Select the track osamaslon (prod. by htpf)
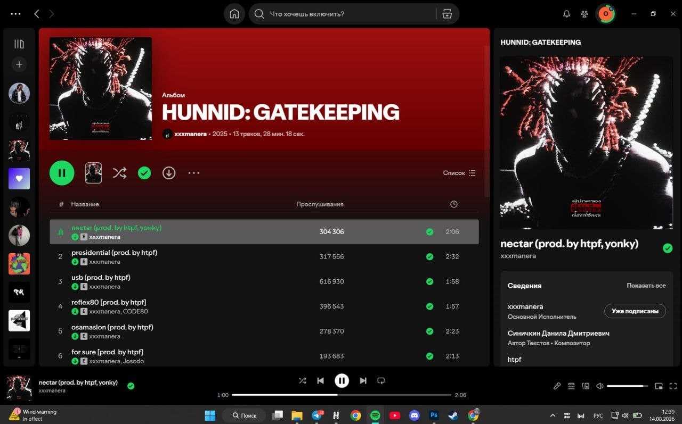The image size is (682, 424). (264, 331)
